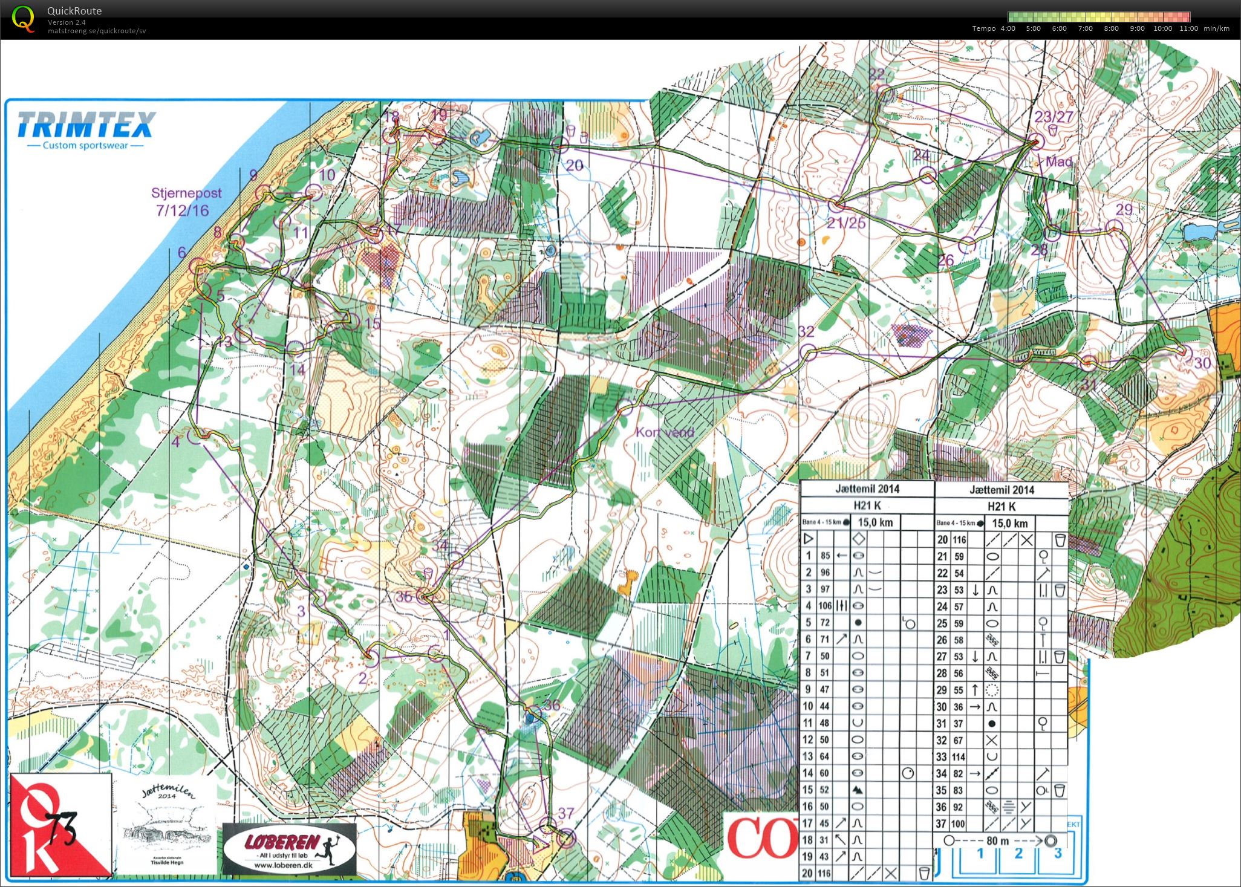Click the left 15,0 km distance cell
Screen dimensions: 1241x887
[x=875, y=522]
